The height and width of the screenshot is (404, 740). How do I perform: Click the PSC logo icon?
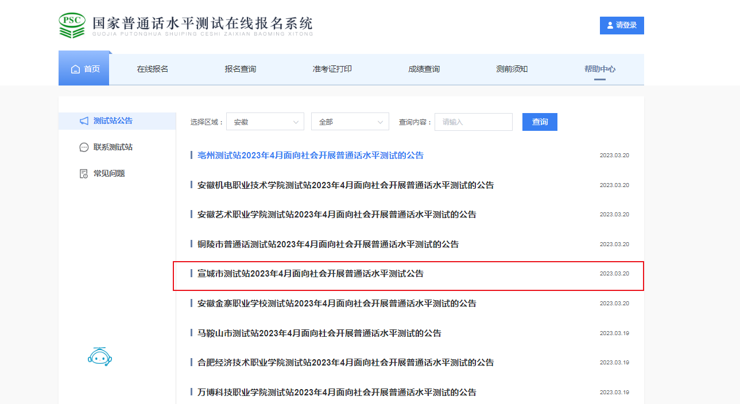72,25
